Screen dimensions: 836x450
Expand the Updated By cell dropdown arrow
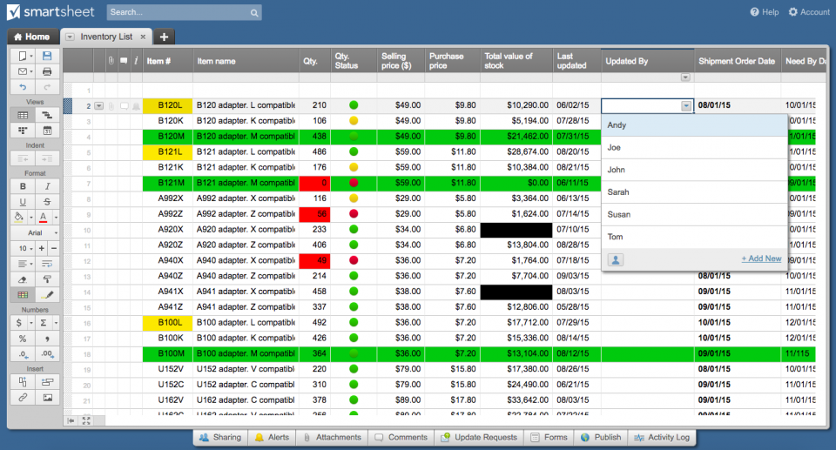coord(686,105)
